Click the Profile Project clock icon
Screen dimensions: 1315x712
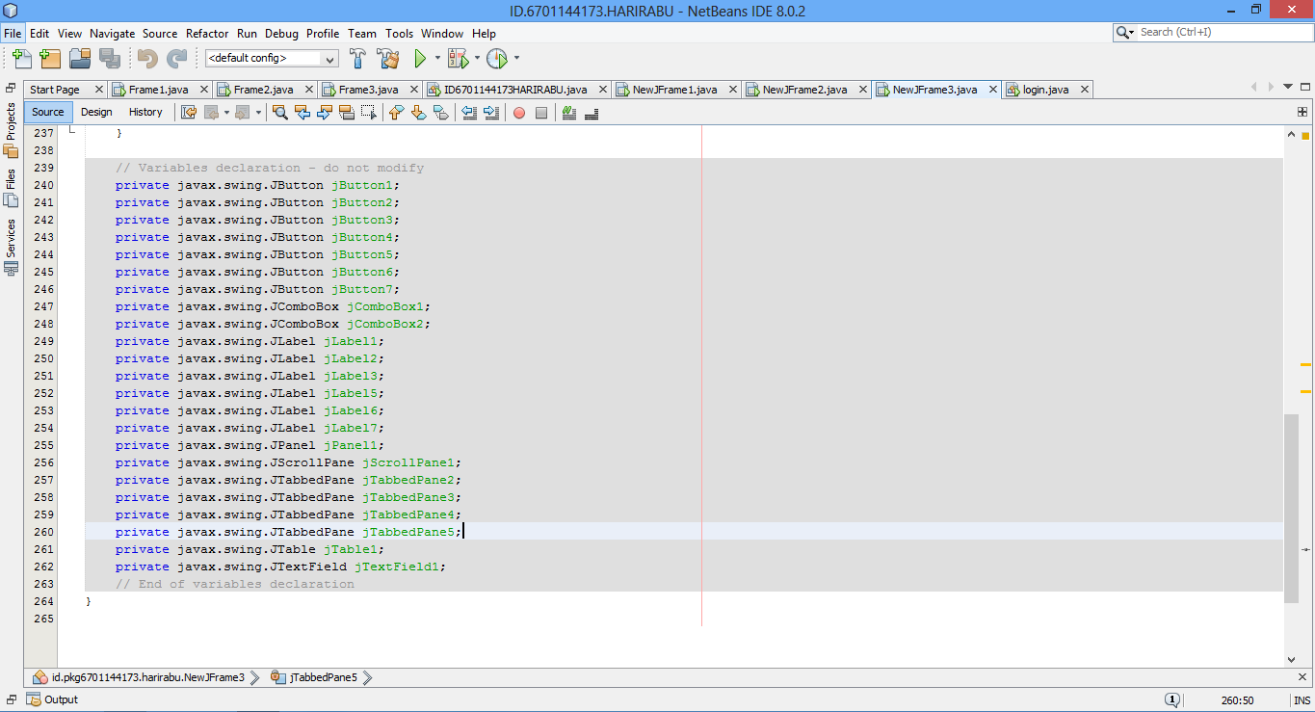pos(497,59)
